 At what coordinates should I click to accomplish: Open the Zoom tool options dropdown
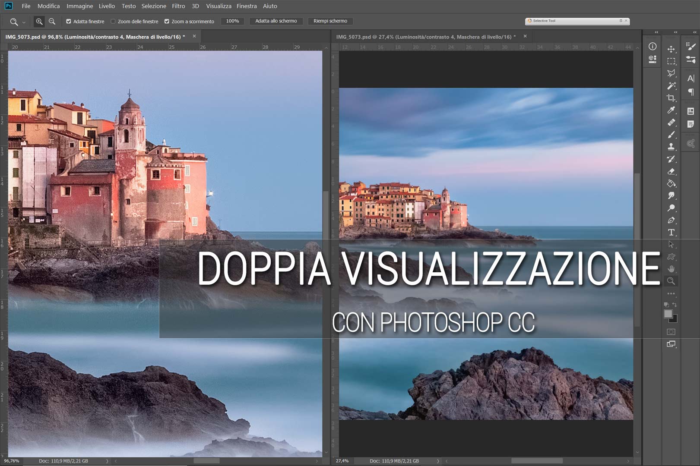(24, 21)
